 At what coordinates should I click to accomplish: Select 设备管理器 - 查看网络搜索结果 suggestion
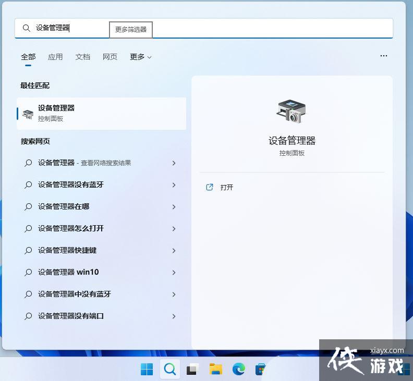[x=100, y=163]
